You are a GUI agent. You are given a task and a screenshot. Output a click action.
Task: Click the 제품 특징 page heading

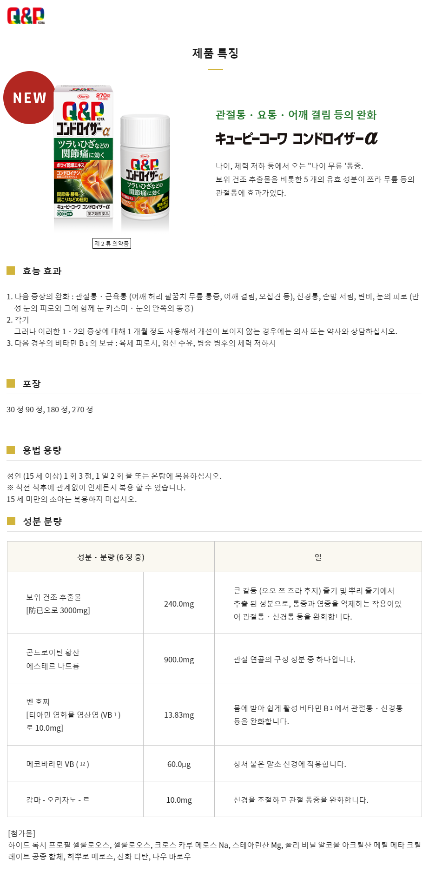pos(215,53)
